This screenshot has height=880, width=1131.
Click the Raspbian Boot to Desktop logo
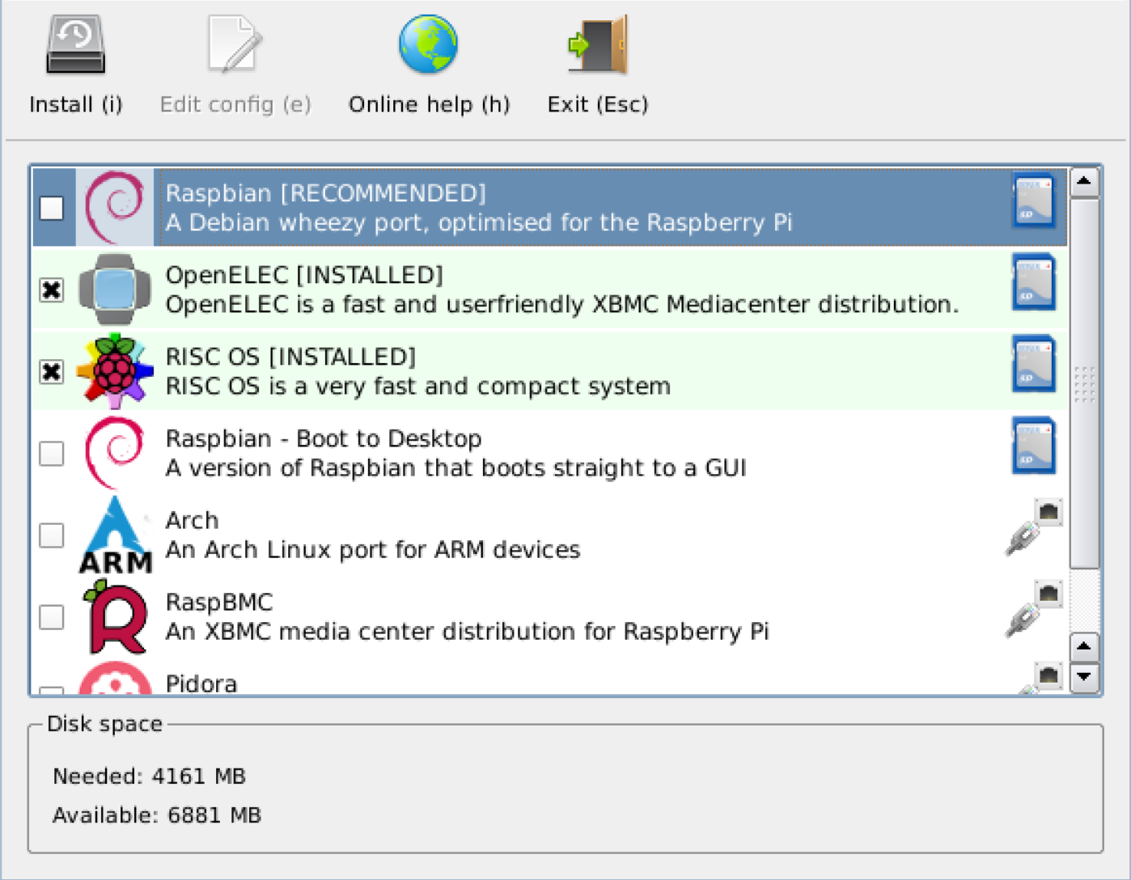pos(115,453)
